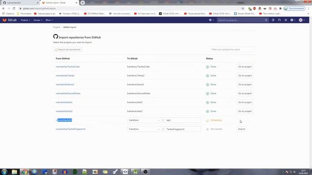Open the Help question-mark menu

click(x=292, y=20)
